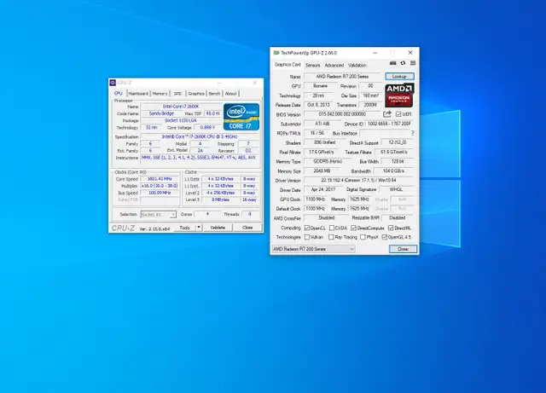Viewport: 546px width, 393px height.
Task: Switch to the Memory tab in CPU-Z
Action: coord(160,94)
